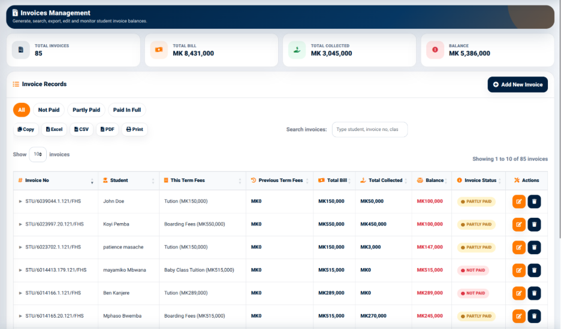The height and width of the screenshot is (329, 561).
Task: Expand row STU/6039044.1.121/FHS details
Action: [x=20, y=202]
